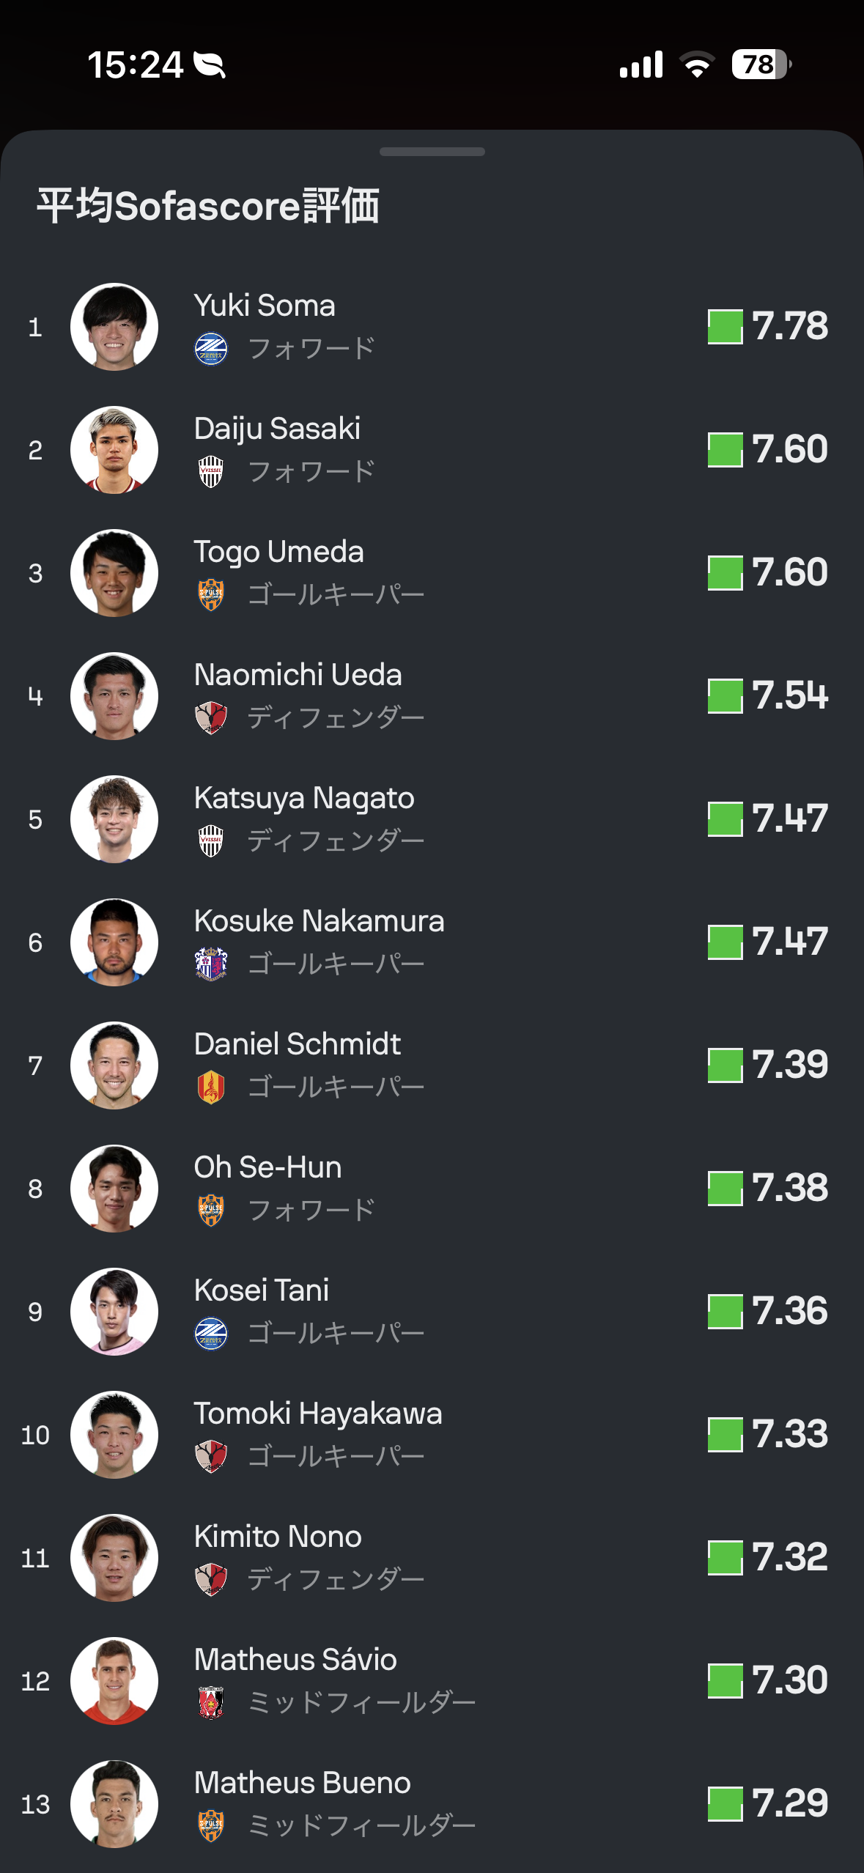This screenshot has width=864, height=1873.
Task: Tap the green rating square beside 7.39
Action: pos(725,1065)
